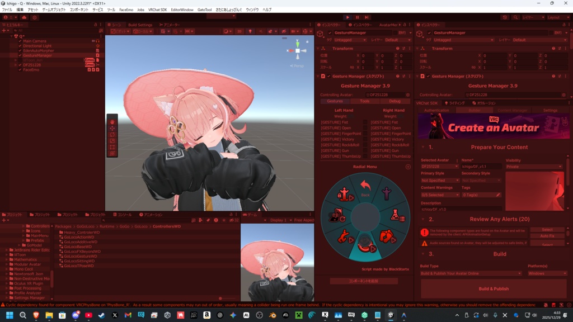Open the Display 1 dropdown in Game view

click(280, 220)
